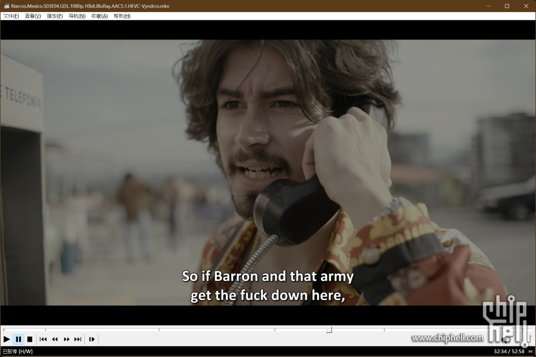Rewind with the decrease speed button
The image size is (536, 357).
point(55,340)
